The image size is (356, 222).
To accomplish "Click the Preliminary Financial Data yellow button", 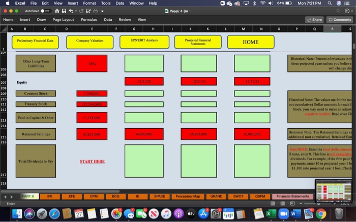I will coord(35,42).
